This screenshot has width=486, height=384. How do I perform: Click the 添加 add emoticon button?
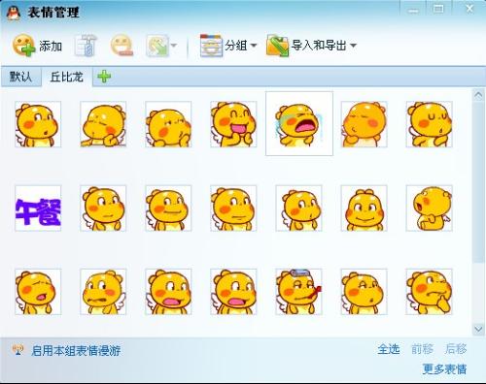pos(37,46)
